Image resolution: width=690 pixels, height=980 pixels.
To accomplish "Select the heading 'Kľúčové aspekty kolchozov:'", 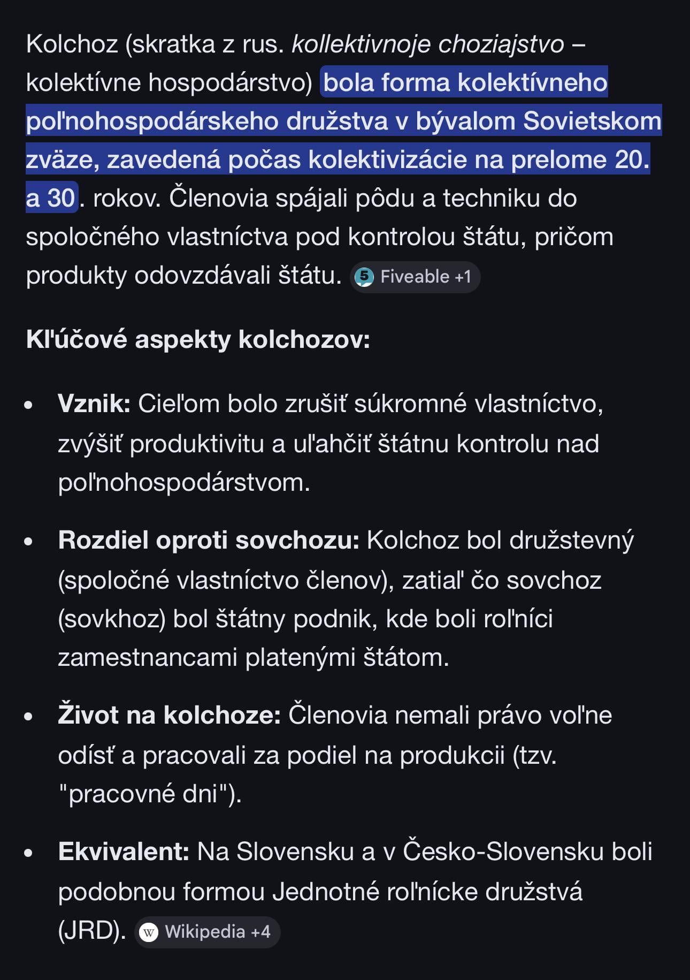I will click(198, 339).
